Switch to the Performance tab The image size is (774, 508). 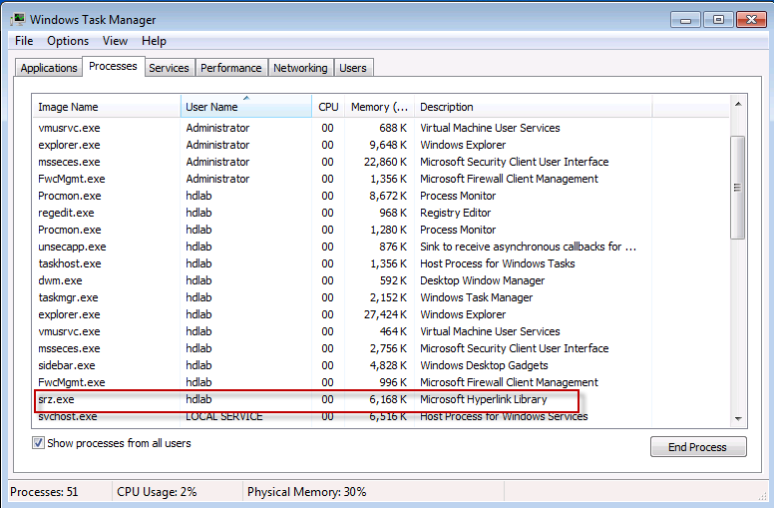[x=230, y=68]
